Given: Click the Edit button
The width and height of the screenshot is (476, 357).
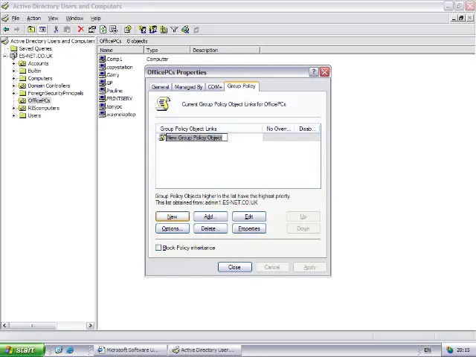Looking at the screenshot, I should 249,216.
